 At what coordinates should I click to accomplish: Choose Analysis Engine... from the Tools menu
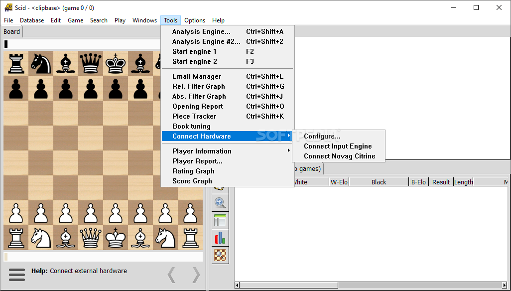click(x=228, y=31)
